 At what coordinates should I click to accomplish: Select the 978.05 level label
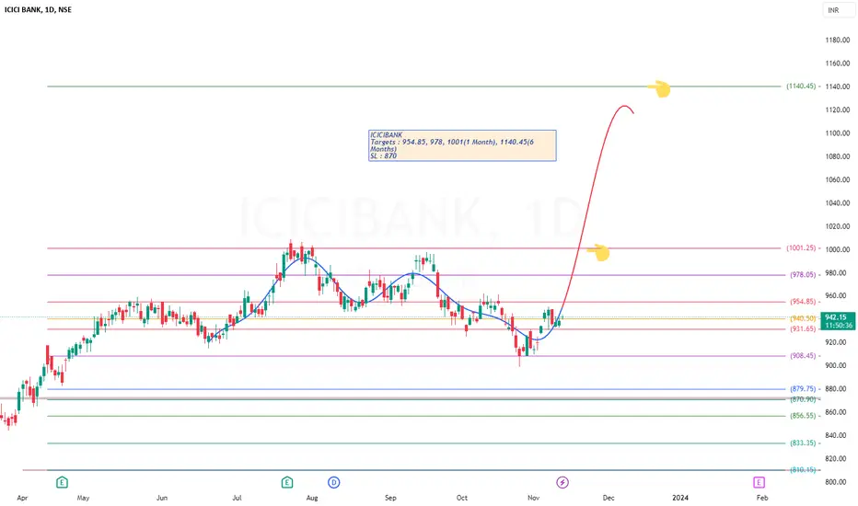click(803, 274)
